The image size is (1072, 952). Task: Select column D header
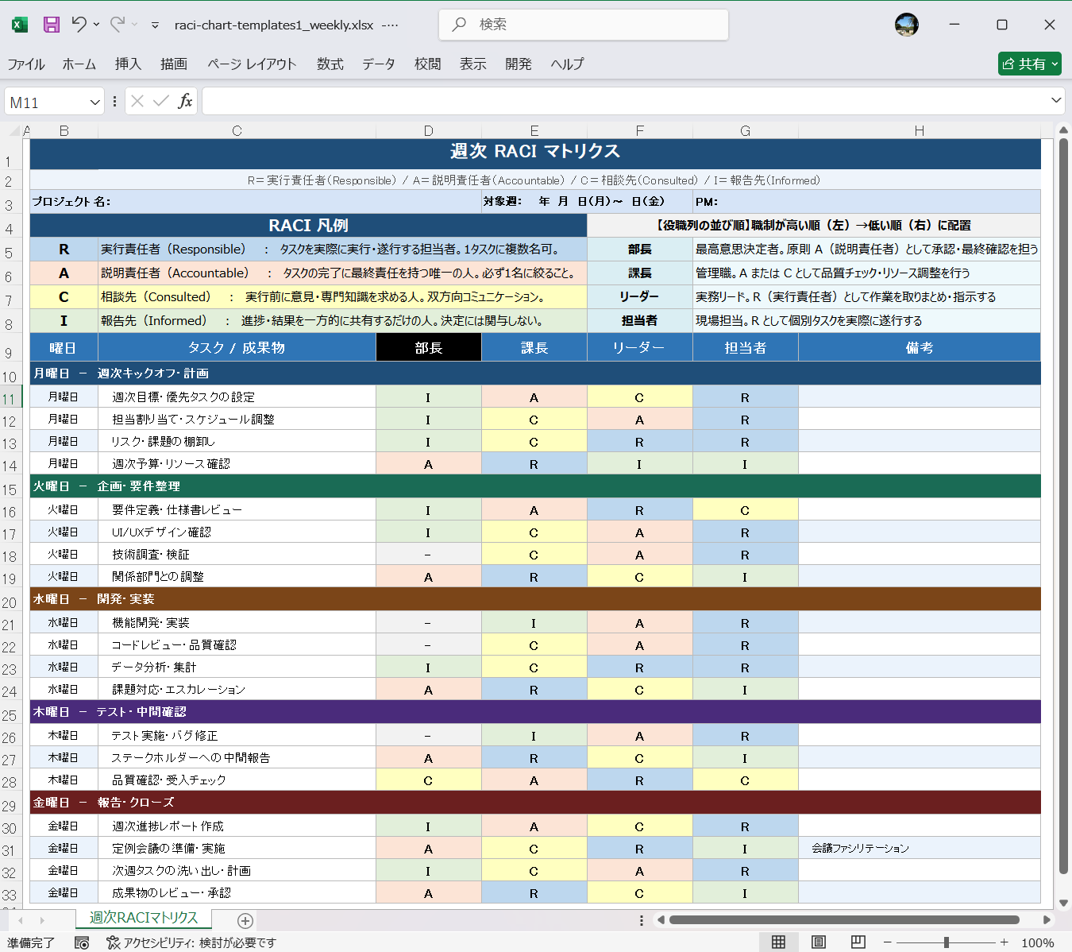429,131
